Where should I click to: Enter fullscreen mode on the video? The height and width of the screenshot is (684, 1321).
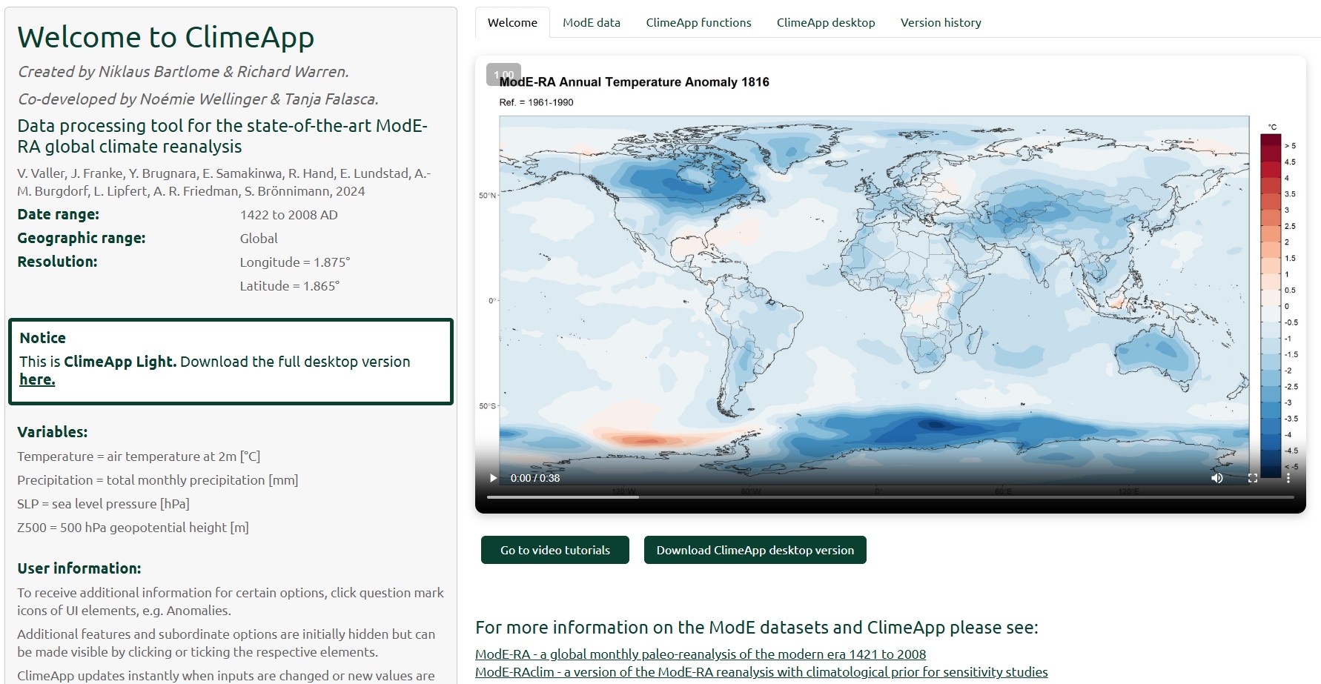[x=1253, y=478]
